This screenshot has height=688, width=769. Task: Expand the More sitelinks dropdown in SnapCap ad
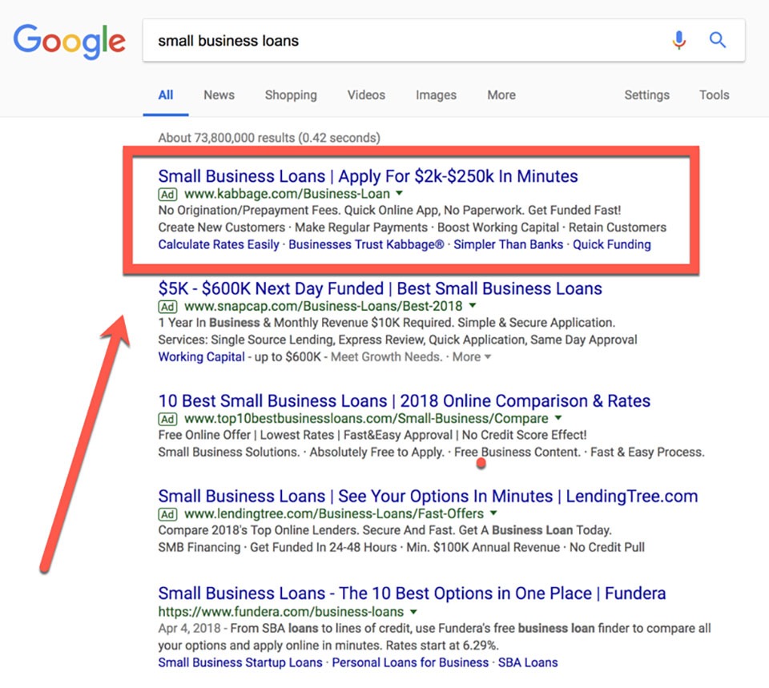click(x=471, y=356)
